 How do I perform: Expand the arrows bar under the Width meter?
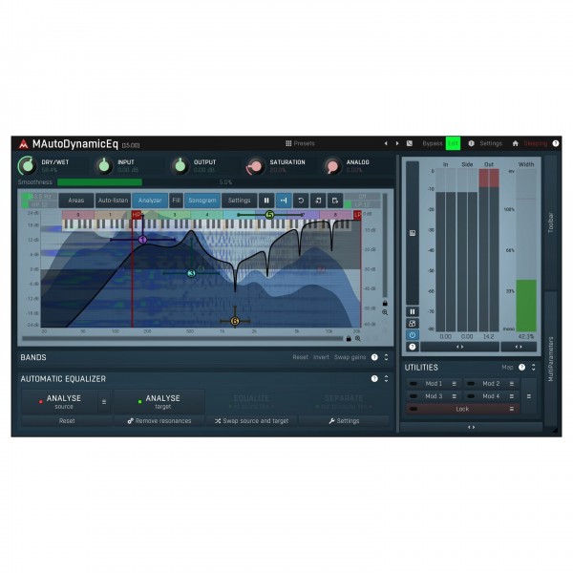(519, 347)
